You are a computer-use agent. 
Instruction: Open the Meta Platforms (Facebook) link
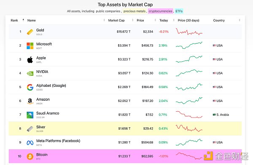pyautogui.click(x=58, y=141)
